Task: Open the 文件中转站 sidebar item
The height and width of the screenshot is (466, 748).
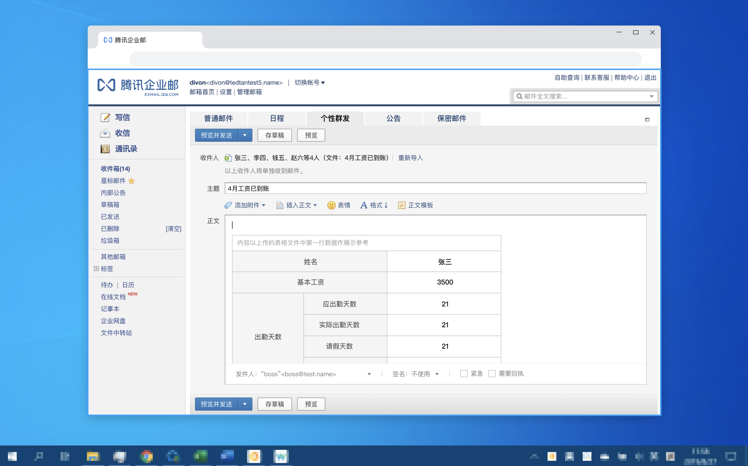Action: [x=116, y=333]
